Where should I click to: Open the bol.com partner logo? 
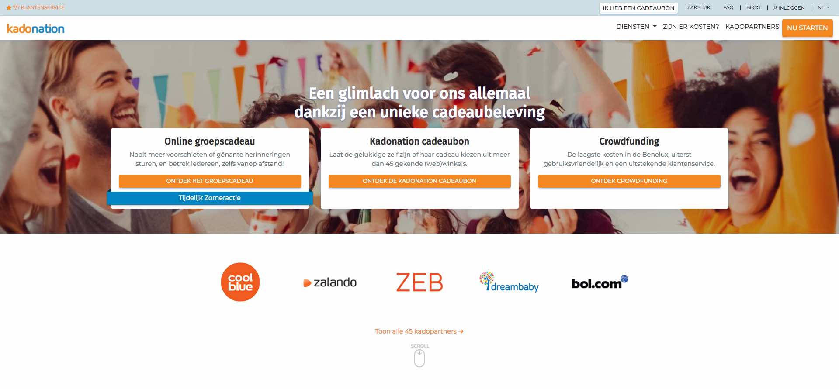pos(600,282)
